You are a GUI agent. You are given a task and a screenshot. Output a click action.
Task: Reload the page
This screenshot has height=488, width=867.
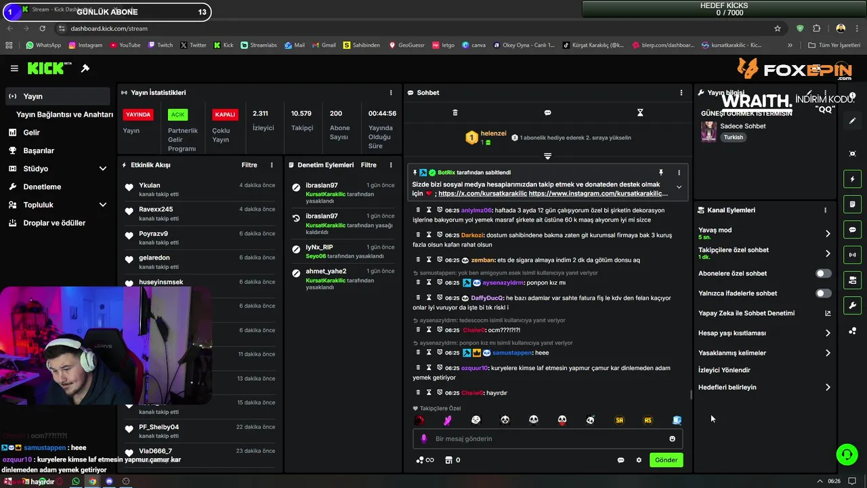[42, 28]
